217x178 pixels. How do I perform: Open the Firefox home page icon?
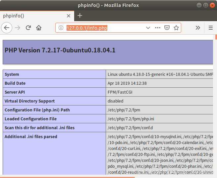pos(39,28)
